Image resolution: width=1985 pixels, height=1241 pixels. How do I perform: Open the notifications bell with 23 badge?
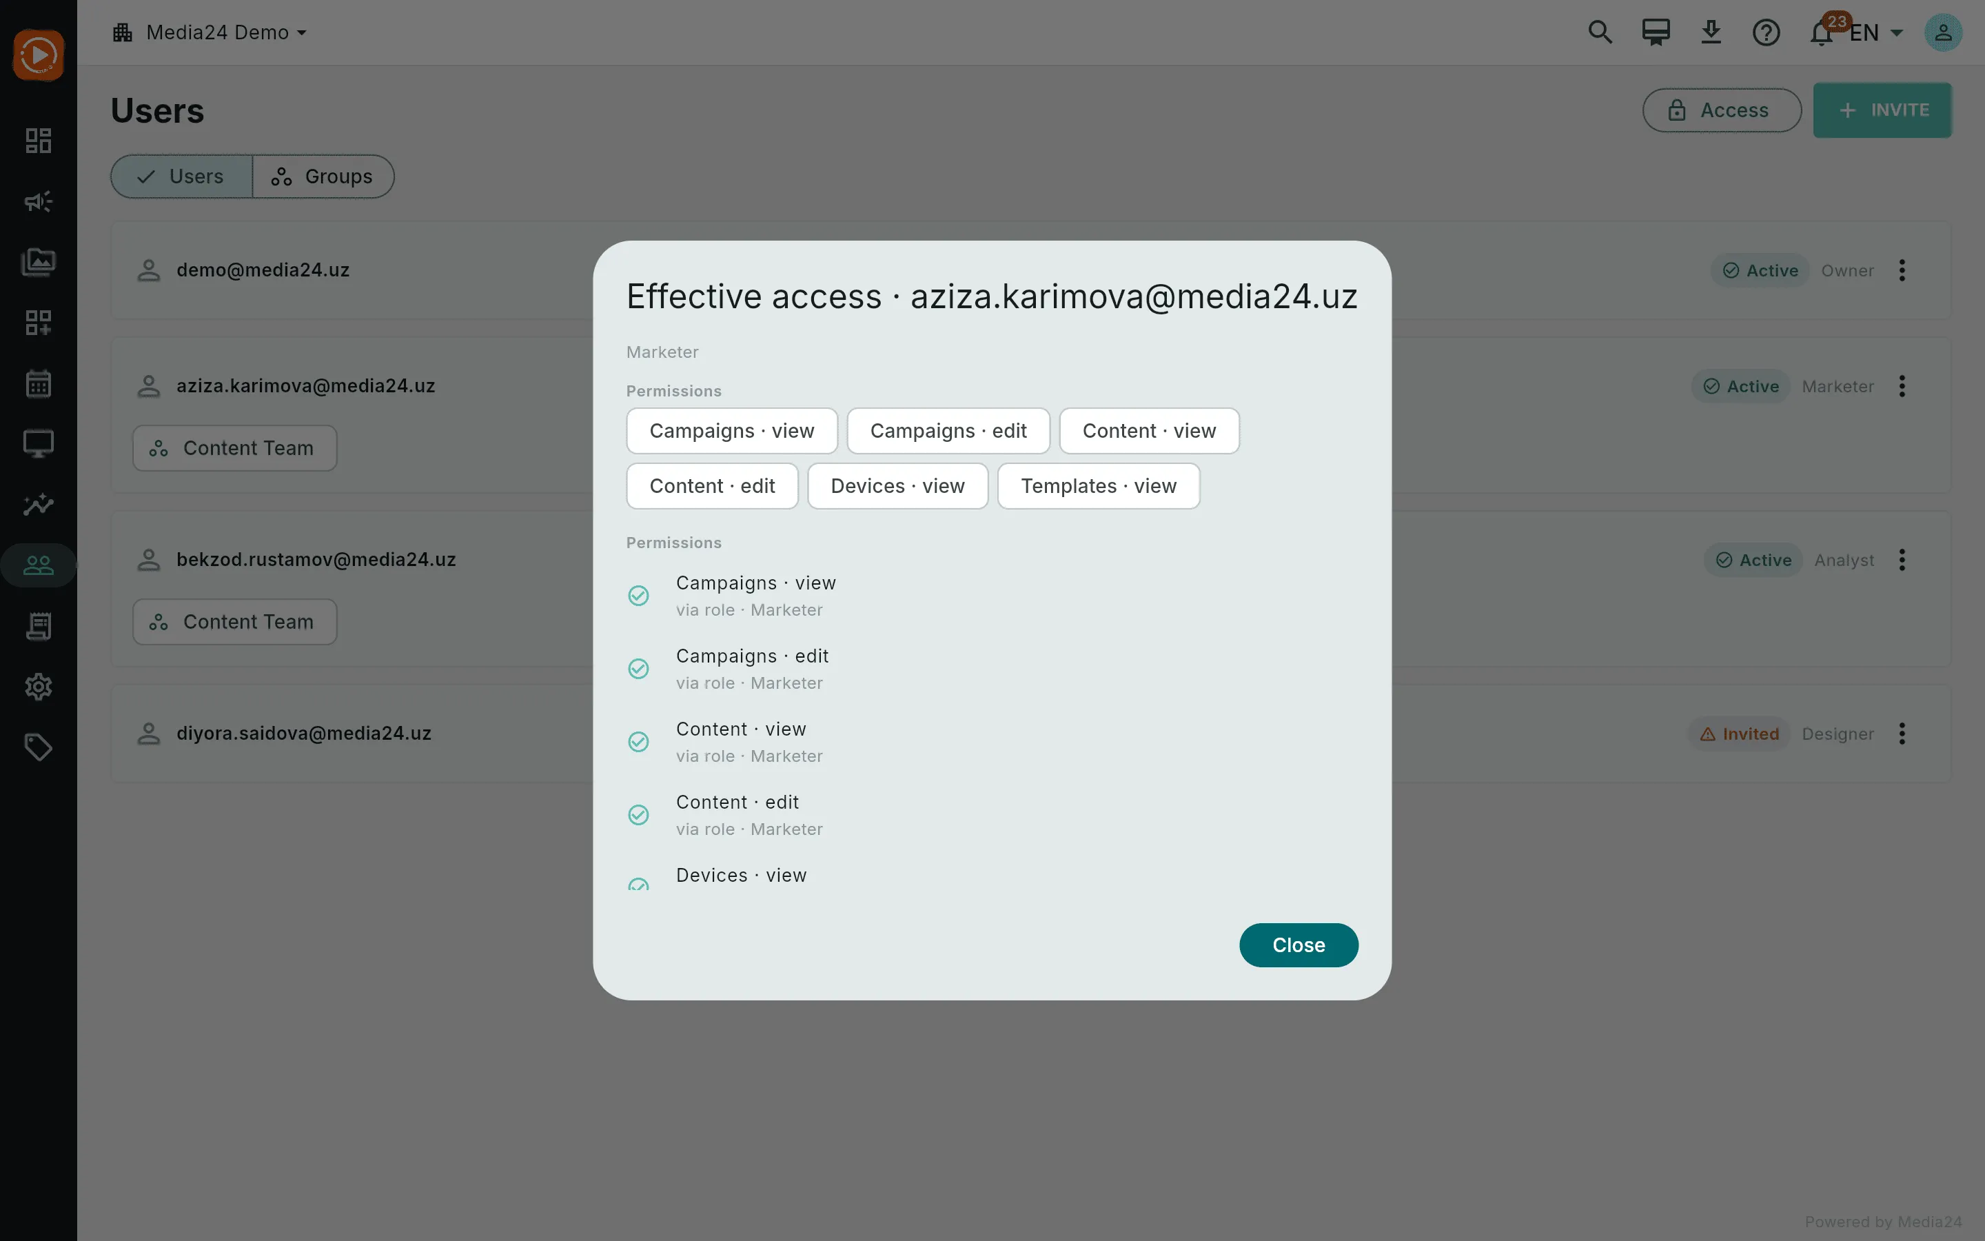pyautogui.click(x=1822, y=31)
